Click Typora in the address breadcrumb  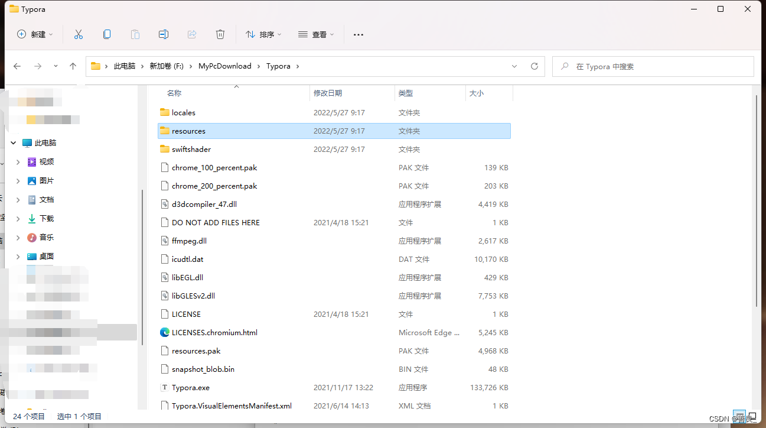tap(278, 66)
